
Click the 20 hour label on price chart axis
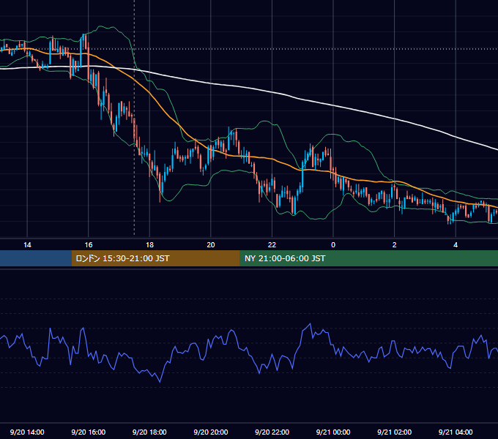(211, 245)
